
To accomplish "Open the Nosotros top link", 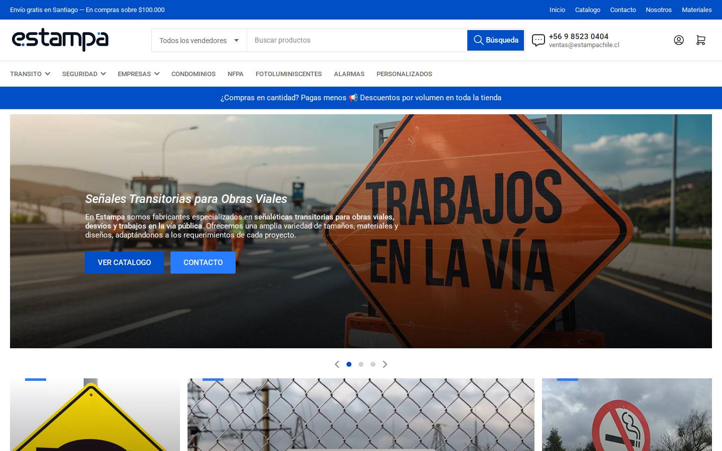I will (659, 10).
